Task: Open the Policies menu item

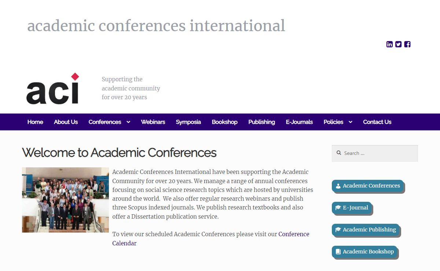Action: (x=333, y=122)
